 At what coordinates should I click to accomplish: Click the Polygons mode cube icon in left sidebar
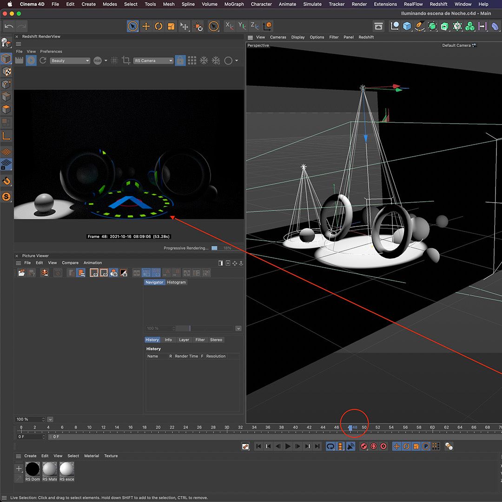tap(7, 110)
